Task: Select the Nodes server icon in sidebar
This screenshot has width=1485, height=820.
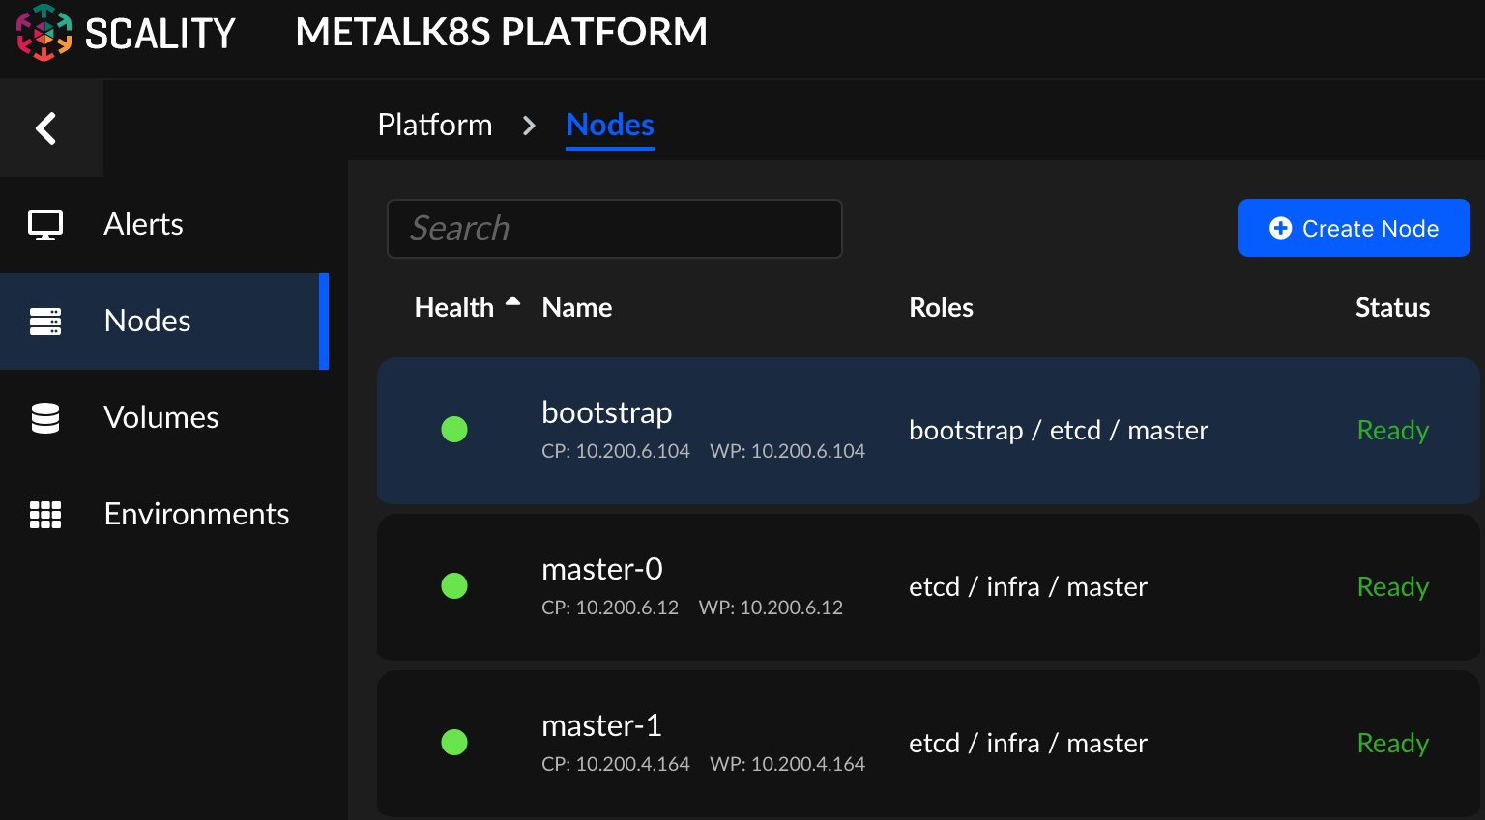Action: point(45,322)
